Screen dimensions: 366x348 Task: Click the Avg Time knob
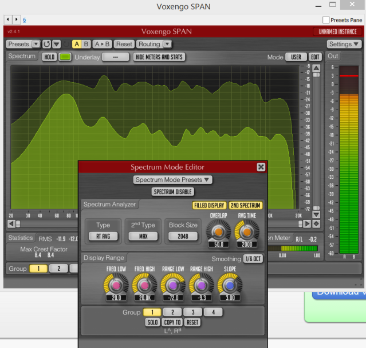[246, 231]
